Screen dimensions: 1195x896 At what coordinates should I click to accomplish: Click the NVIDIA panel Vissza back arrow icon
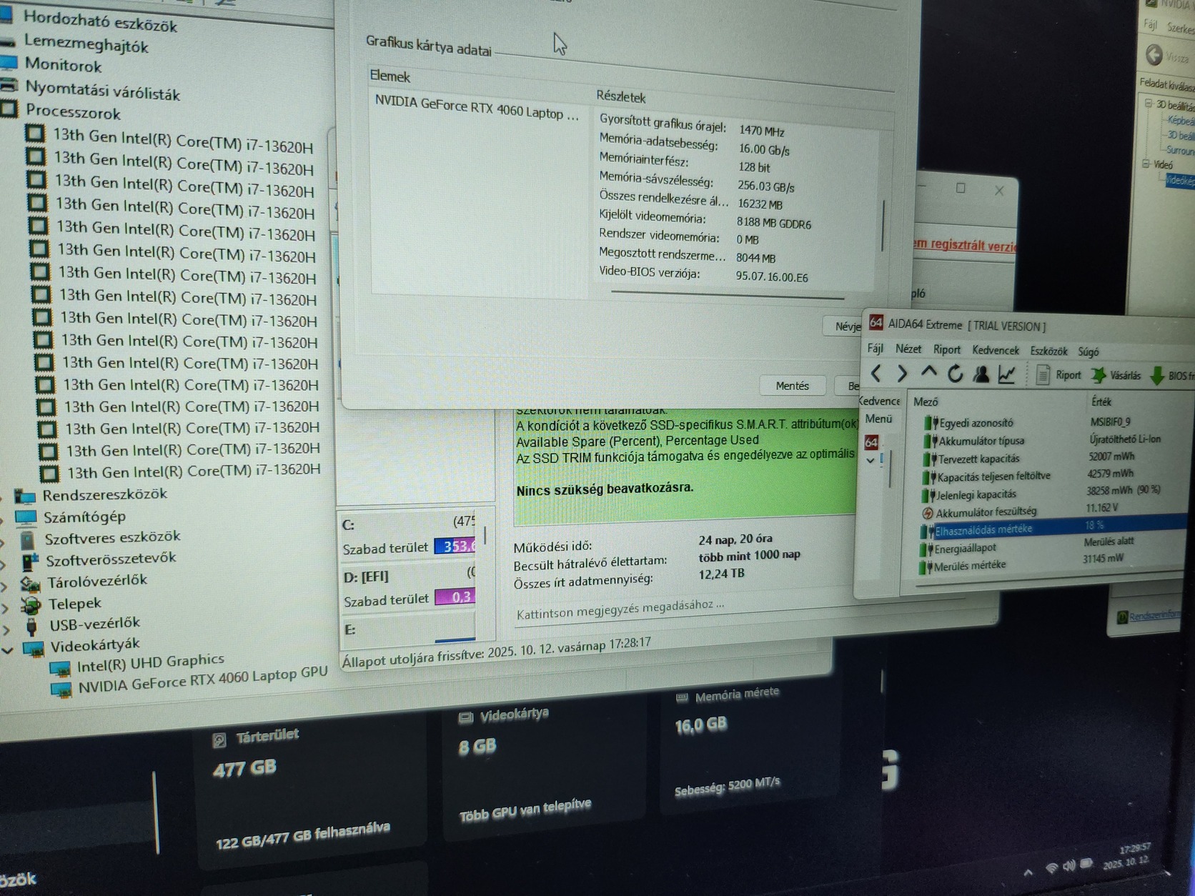[1154, 54]
